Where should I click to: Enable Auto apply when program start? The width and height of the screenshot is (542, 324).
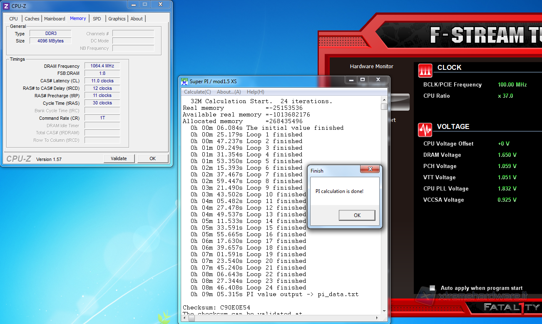coord(433,288)
